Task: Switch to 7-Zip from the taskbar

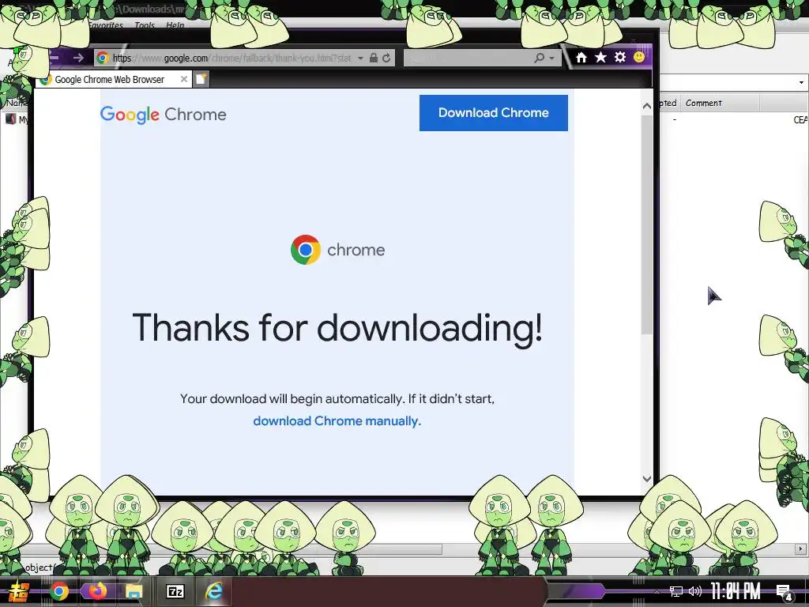Action: [x=175, y=591]
